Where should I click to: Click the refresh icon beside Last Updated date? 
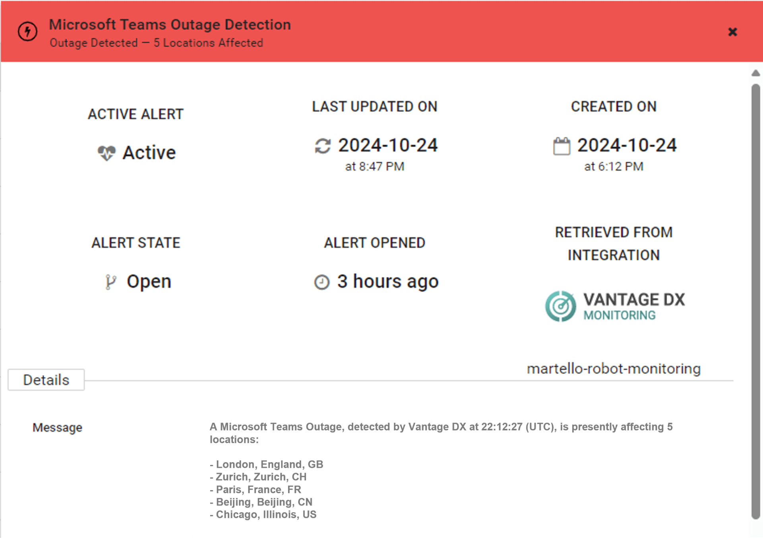pos(322,146)
